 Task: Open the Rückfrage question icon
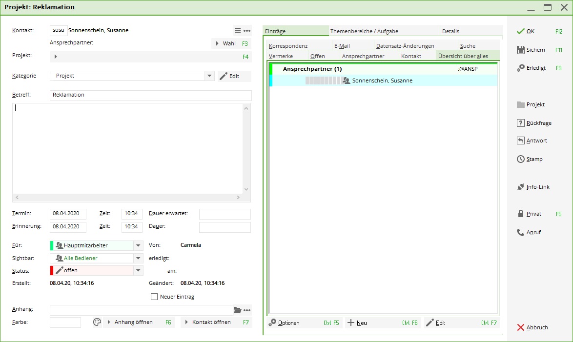520,123
